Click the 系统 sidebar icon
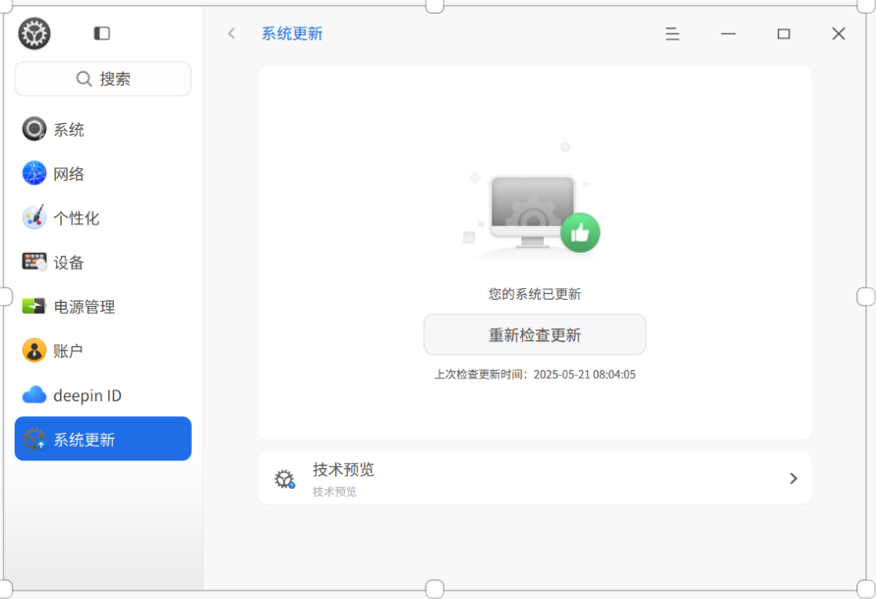The image size is (876, 599). pos(34,129)
